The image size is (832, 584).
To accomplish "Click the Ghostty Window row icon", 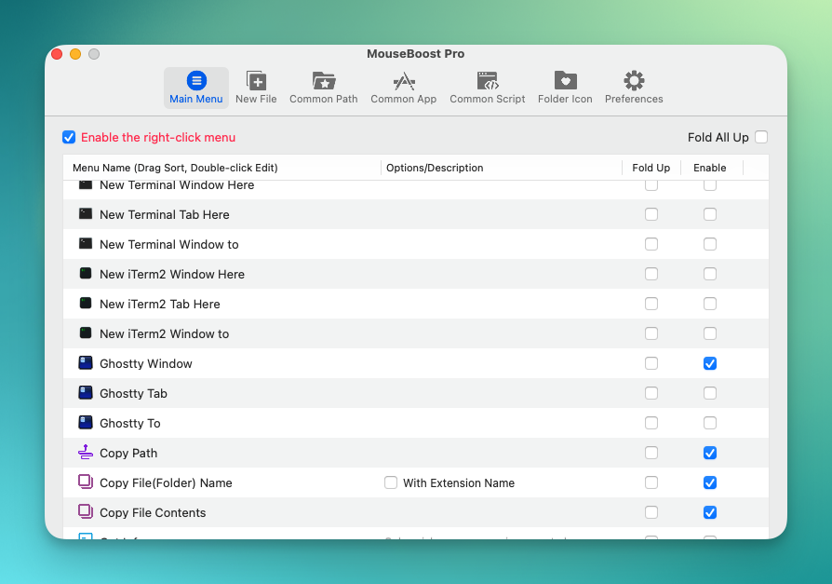I will coord(86,363).
